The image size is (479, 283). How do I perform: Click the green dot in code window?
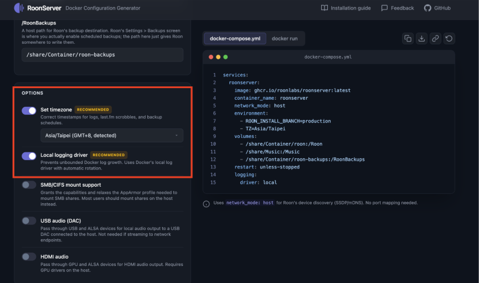(x=225, y=57)
